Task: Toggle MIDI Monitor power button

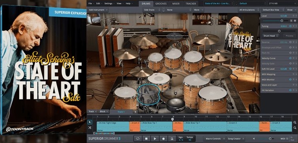Action: click(290, 79)
